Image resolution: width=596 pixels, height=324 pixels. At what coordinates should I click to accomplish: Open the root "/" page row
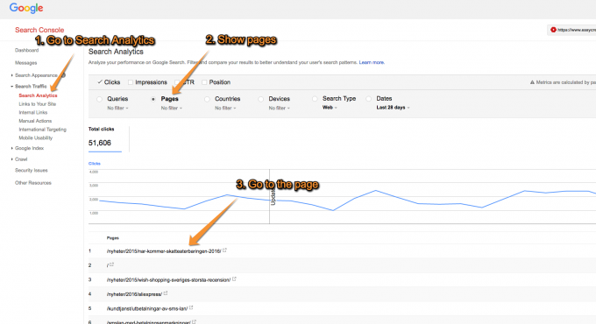click(x=108, y=265)
